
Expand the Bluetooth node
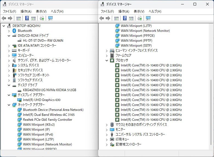[9, 31]
